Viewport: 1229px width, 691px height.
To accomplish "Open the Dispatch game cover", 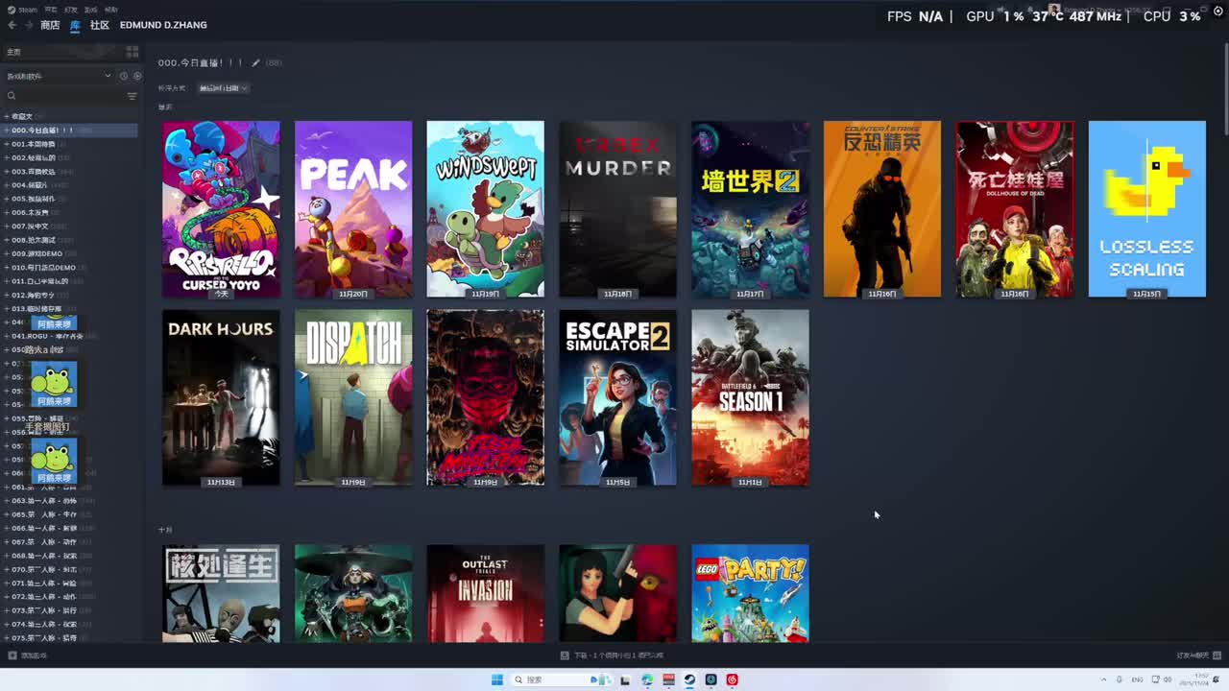I will (353, 397).
